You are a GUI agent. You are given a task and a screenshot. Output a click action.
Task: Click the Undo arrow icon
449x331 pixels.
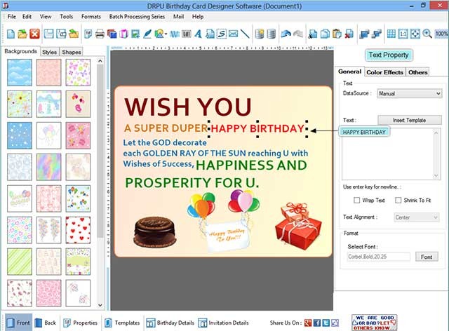[286, 34]
